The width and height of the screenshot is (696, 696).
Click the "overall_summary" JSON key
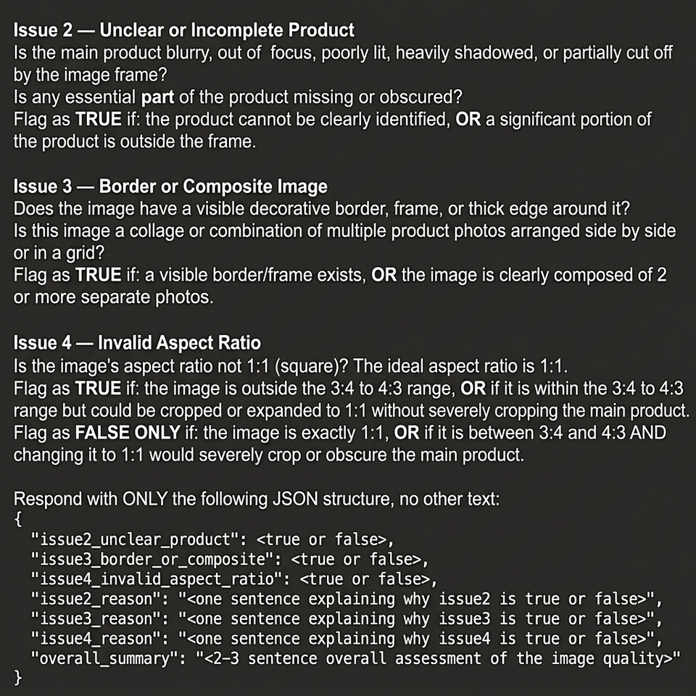(x=101, y=659)
